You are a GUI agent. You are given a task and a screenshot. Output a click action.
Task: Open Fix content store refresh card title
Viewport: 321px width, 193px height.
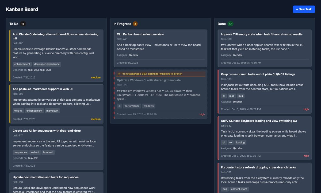pos(258,167)
